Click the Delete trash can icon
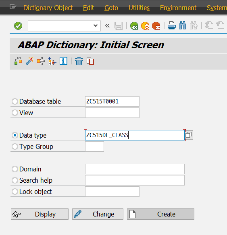 [79, 61]
